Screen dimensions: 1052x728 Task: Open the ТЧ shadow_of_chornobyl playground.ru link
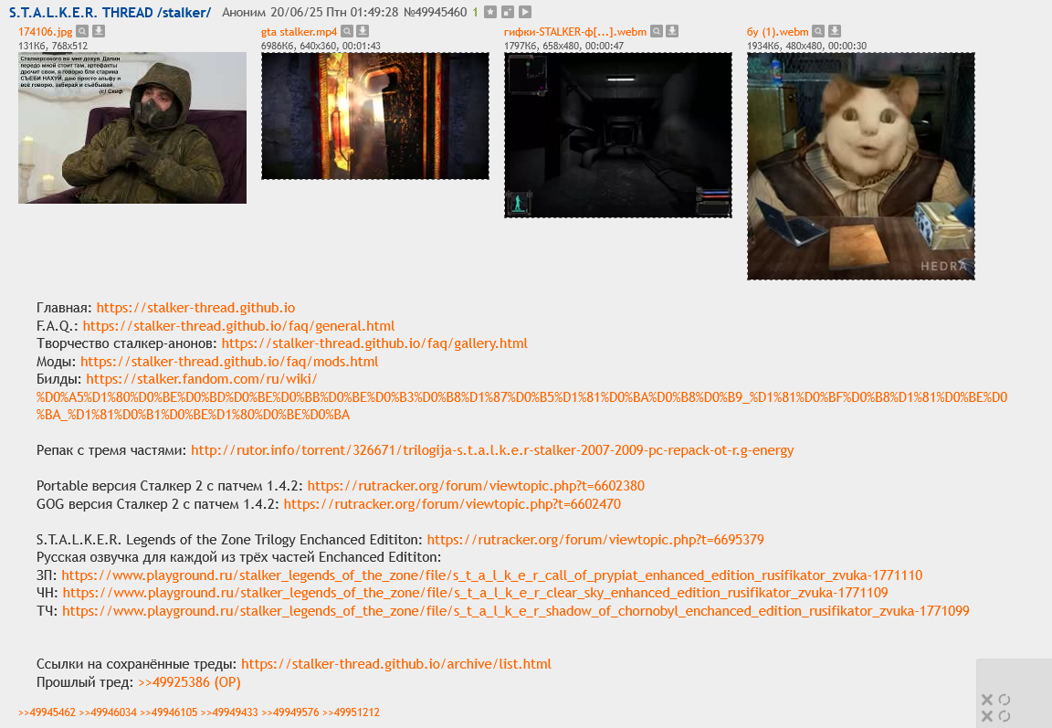click(516, 611)
